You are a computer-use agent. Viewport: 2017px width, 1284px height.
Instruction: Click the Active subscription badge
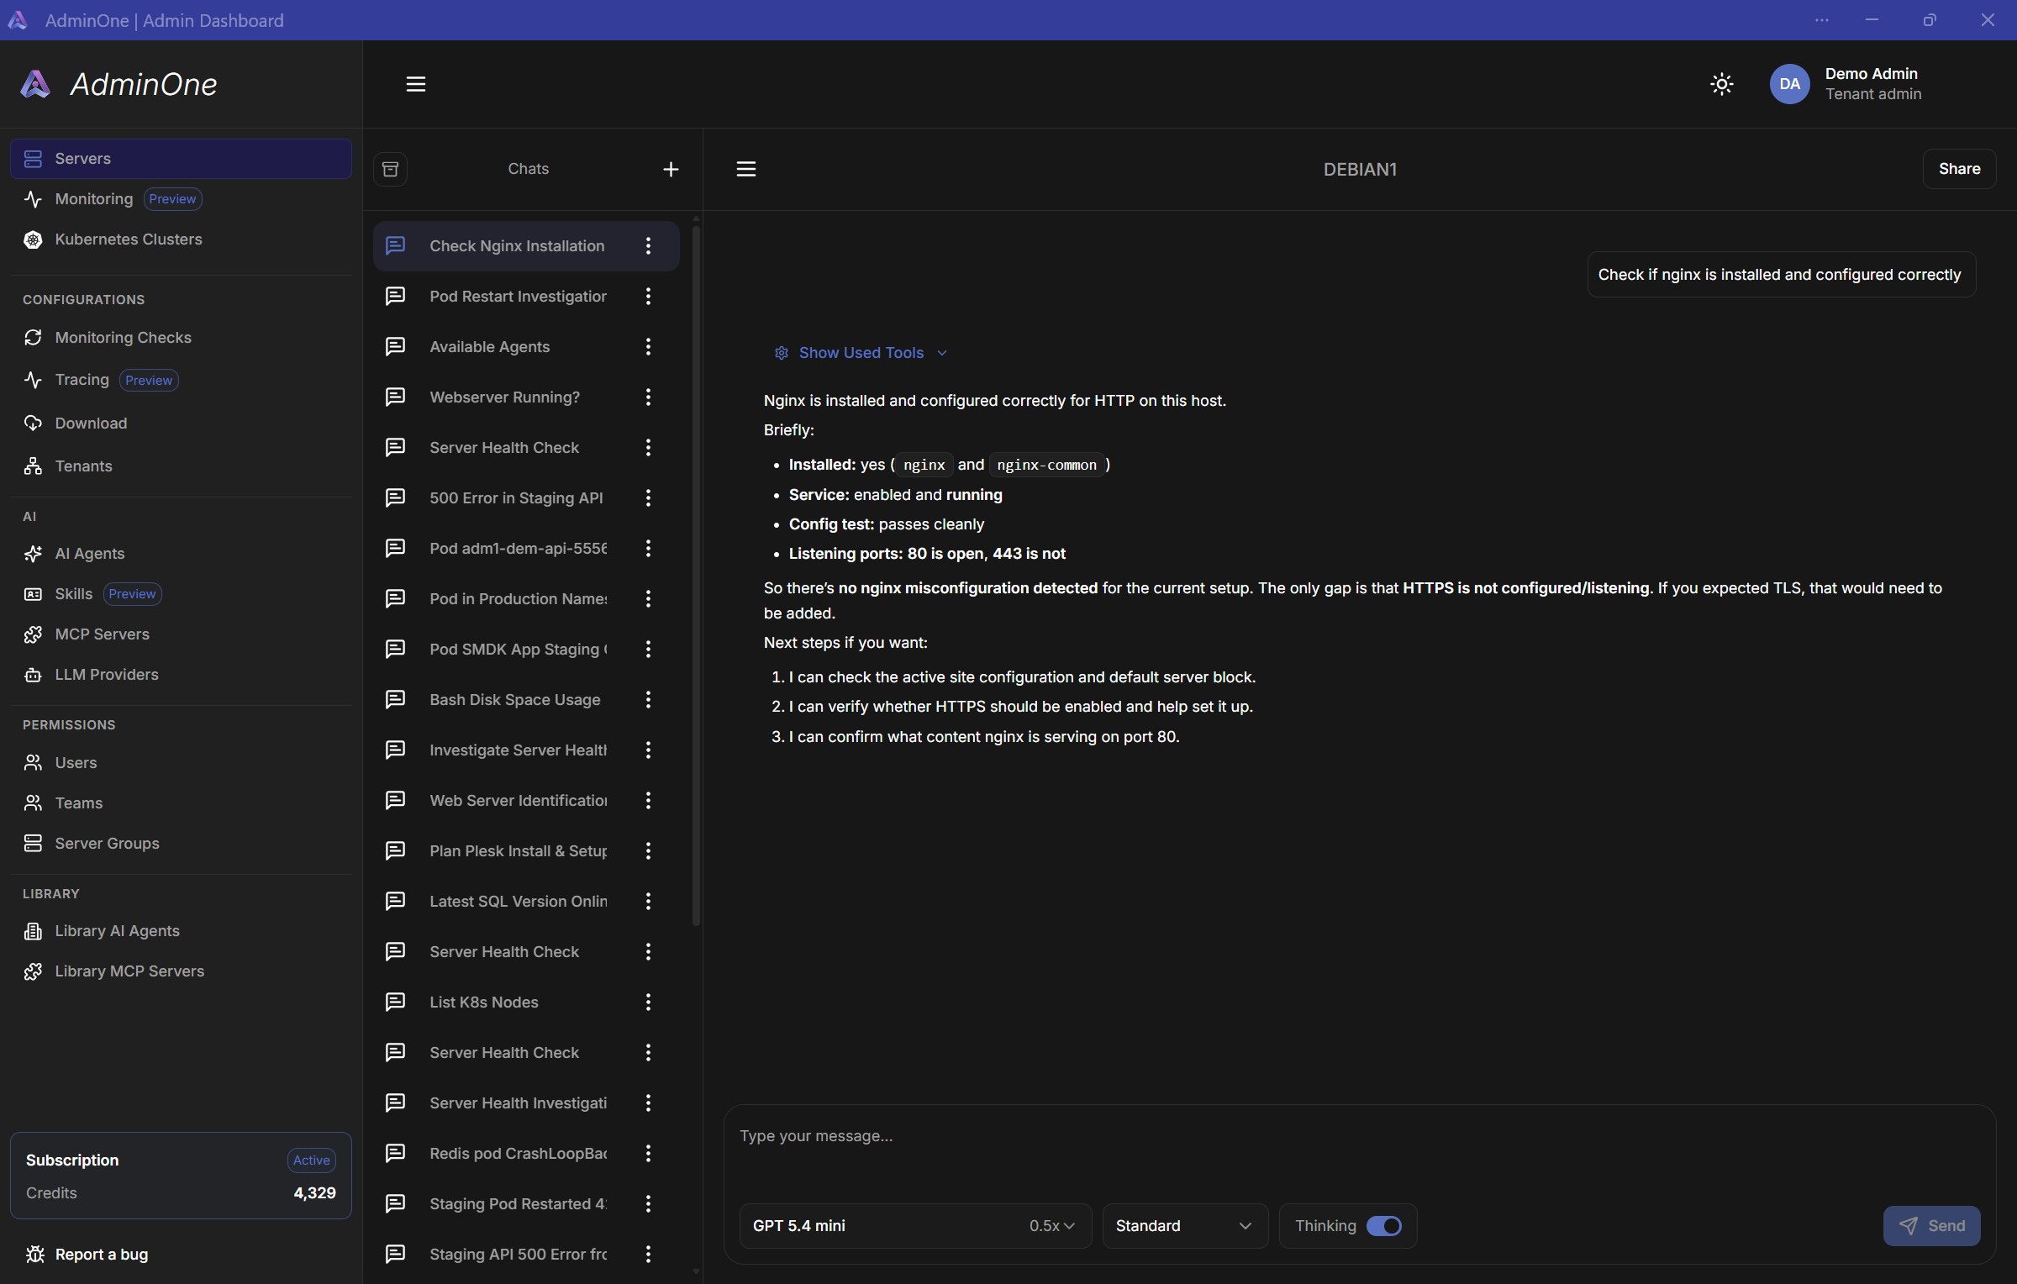311,1160
